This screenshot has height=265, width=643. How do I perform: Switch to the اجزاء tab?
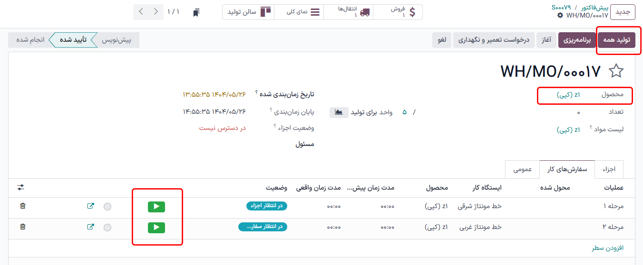point(609,169)
